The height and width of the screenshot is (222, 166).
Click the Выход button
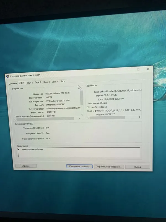(138, 167)
